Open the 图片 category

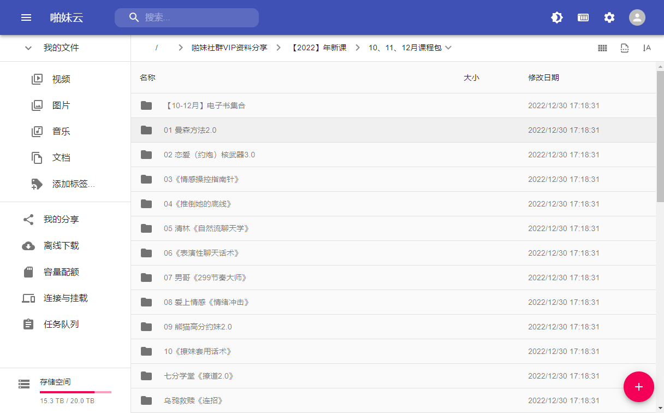click(x=61, y=105)
